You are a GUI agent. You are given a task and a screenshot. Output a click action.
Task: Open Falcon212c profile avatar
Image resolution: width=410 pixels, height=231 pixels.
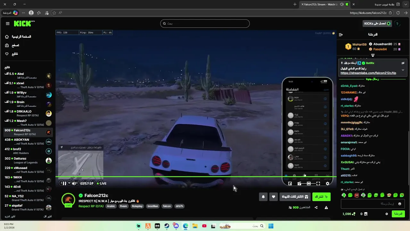(68, 200)
